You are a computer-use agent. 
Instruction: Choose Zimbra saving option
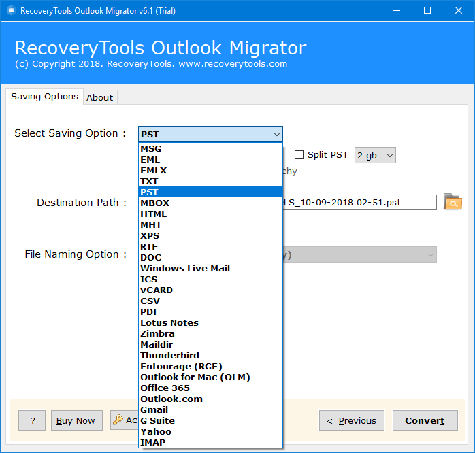(210, 334)
